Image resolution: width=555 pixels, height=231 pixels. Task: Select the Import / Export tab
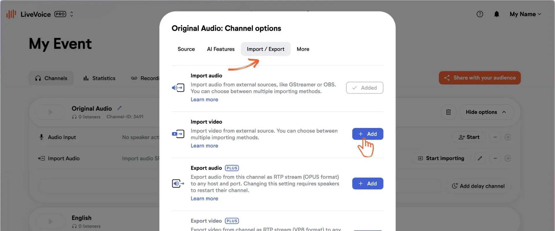pos(266,49)
